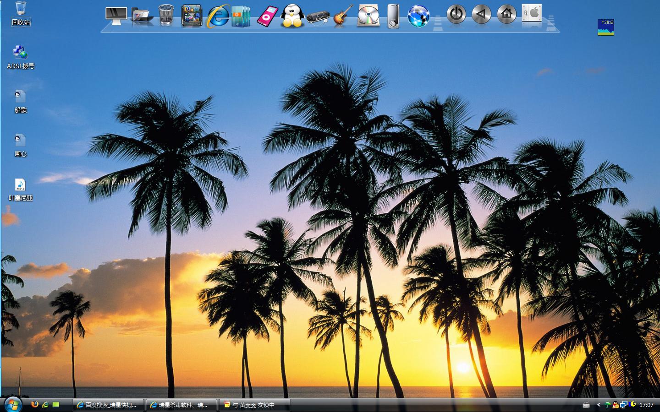Viewport: 660px width, 412px height.
Task: Open the blue globe network icon in the dock
Action: 418,16
